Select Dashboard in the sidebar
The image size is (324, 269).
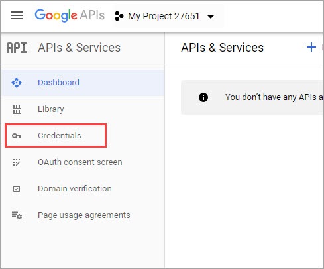tap(83, 83)
